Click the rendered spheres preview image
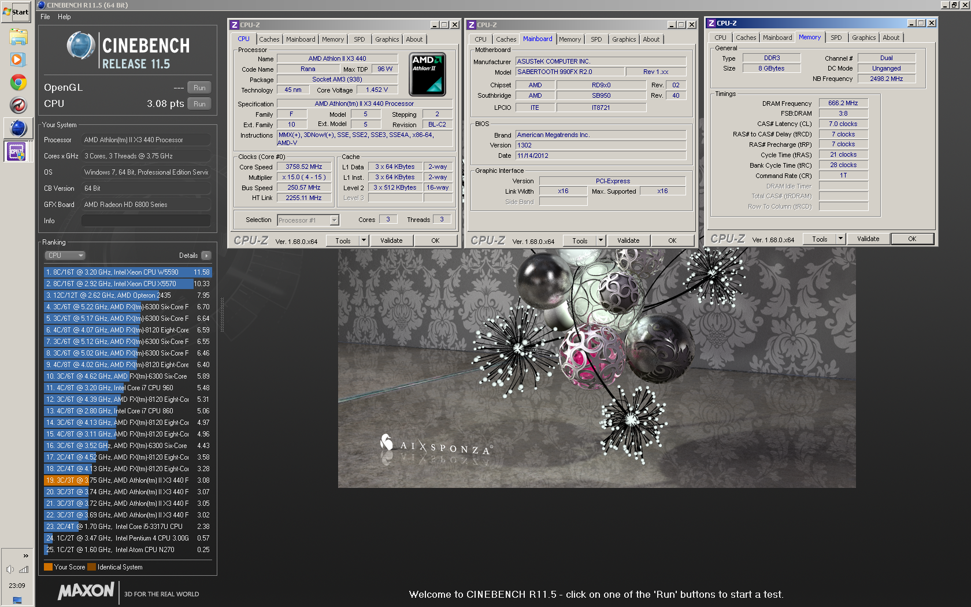The image size is (971, 607). point(596,368)
